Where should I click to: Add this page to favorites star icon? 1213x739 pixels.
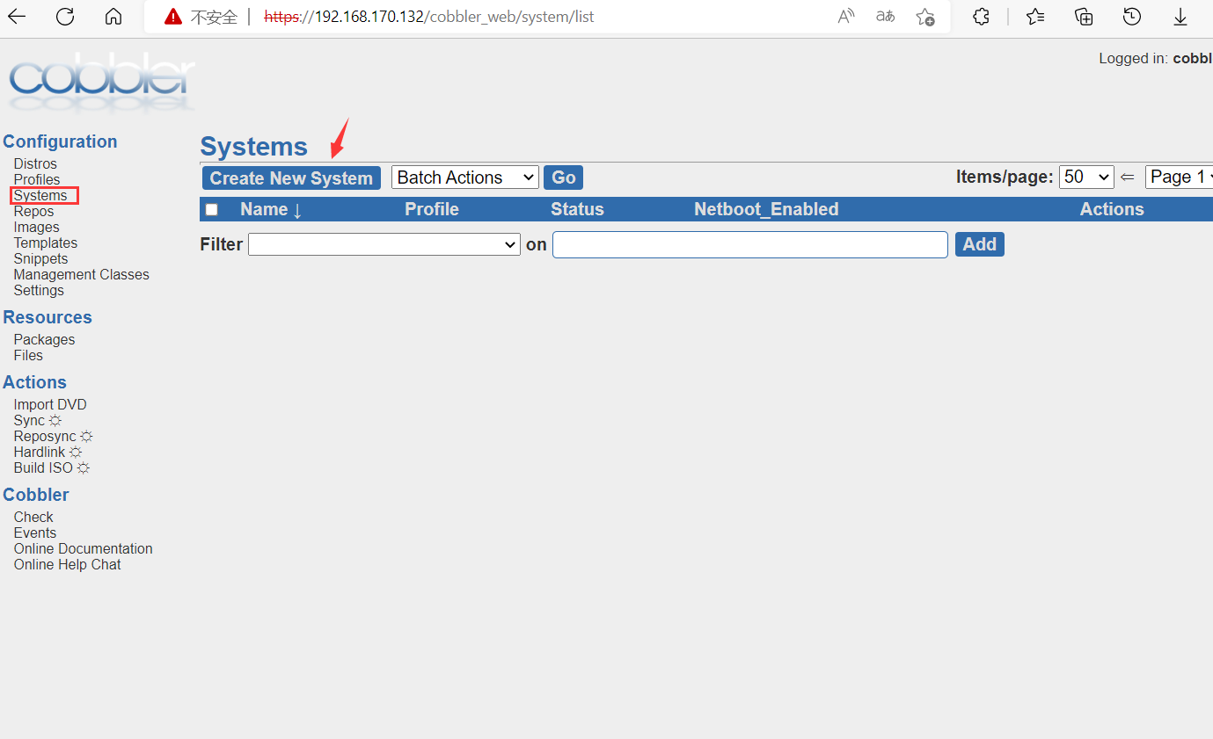pyautogui.click(x=924, y=17)
